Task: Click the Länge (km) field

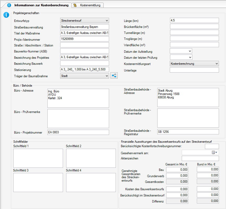Action: coord(194,20)
